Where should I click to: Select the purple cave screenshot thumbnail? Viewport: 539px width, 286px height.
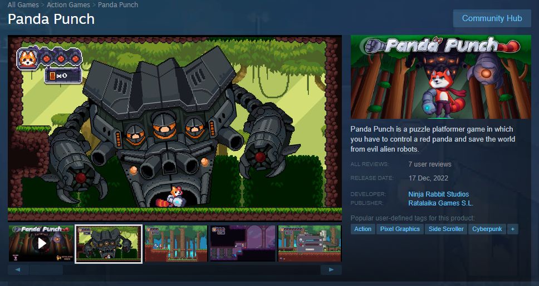243,243
